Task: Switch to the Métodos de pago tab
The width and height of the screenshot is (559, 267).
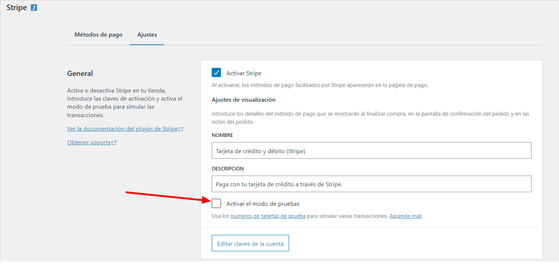Action: tap(98, 35)
